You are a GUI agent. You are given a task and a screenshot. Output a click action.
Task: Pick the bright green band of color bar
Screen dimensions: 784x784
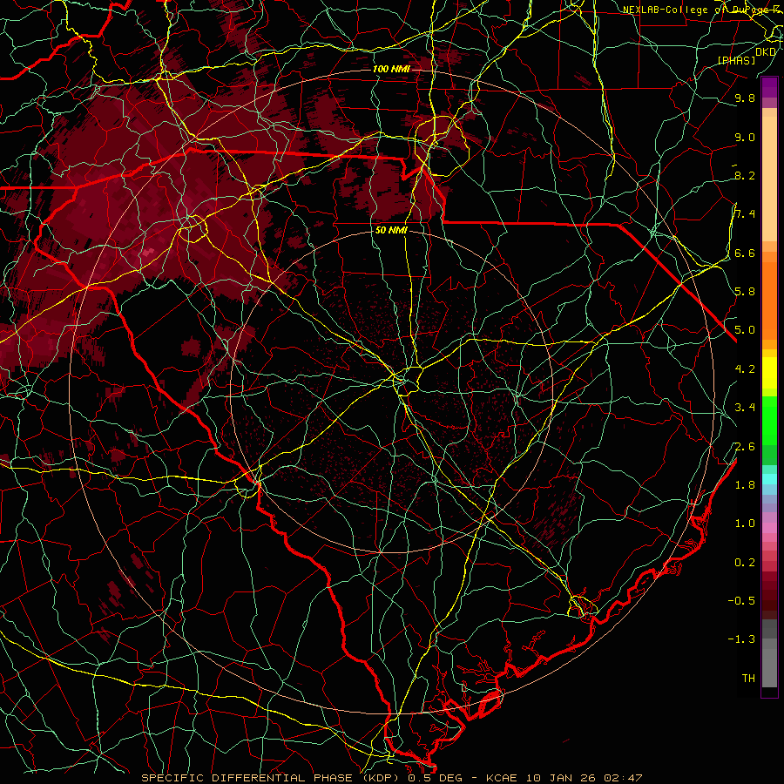pos(769,420)
